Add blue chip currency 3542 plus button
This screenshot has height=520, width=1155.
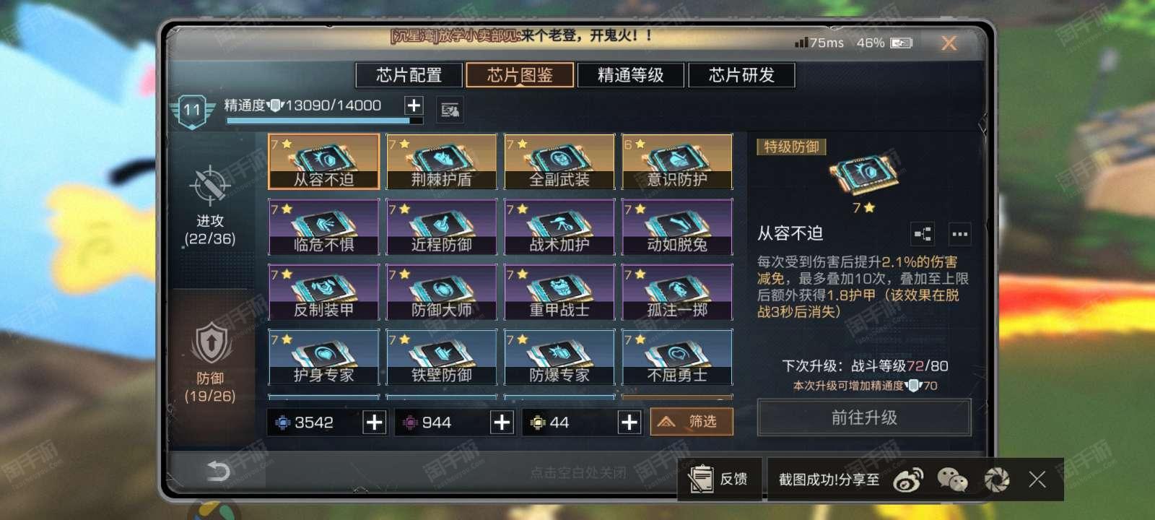click(374, 422)
